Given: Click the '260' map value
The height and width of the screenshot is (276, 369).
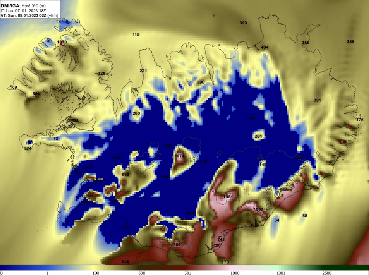Looking at the screenshot, I should click(x=136, y=113).
